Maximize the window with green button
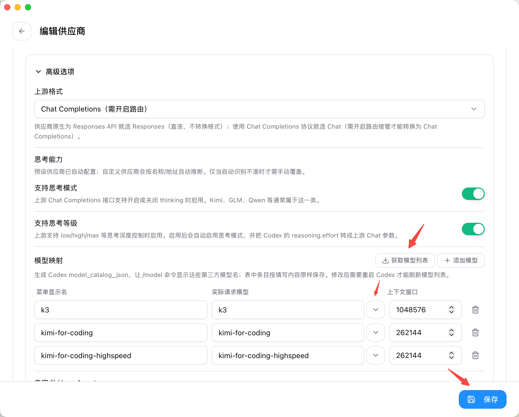 28,7
